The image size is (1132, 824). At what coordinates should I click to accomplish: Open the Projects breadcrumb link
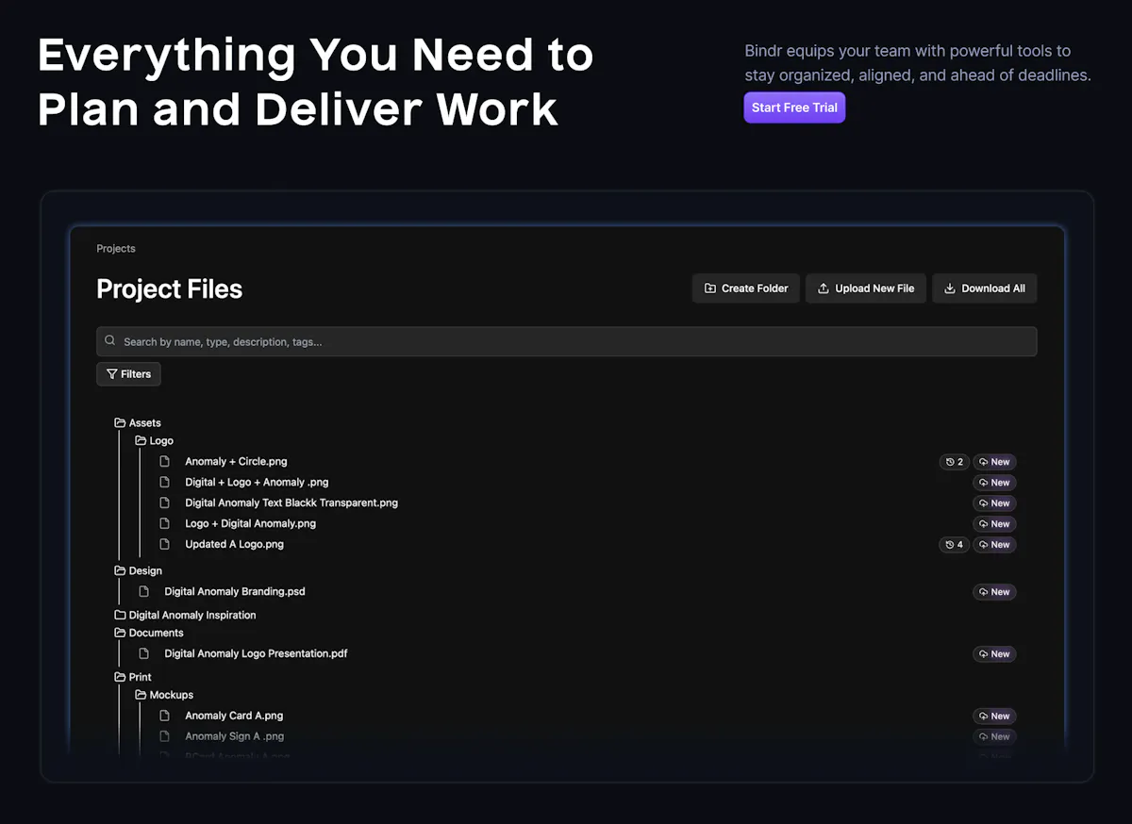point(116,249)
